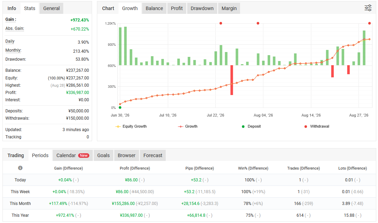
Task: Toggle the Deposit legend item
Action: pos(251,126)
